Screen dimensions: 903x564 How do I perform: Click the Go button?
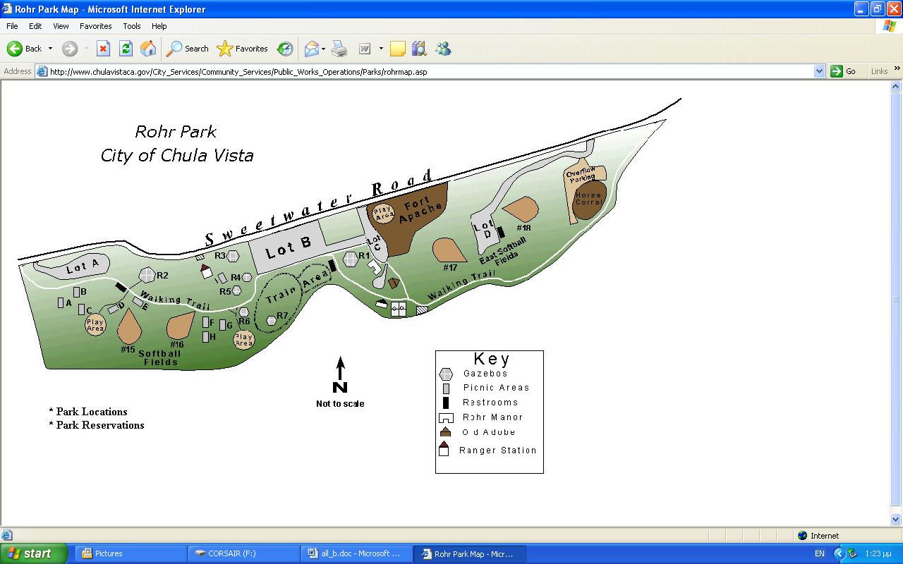[844, 71]
